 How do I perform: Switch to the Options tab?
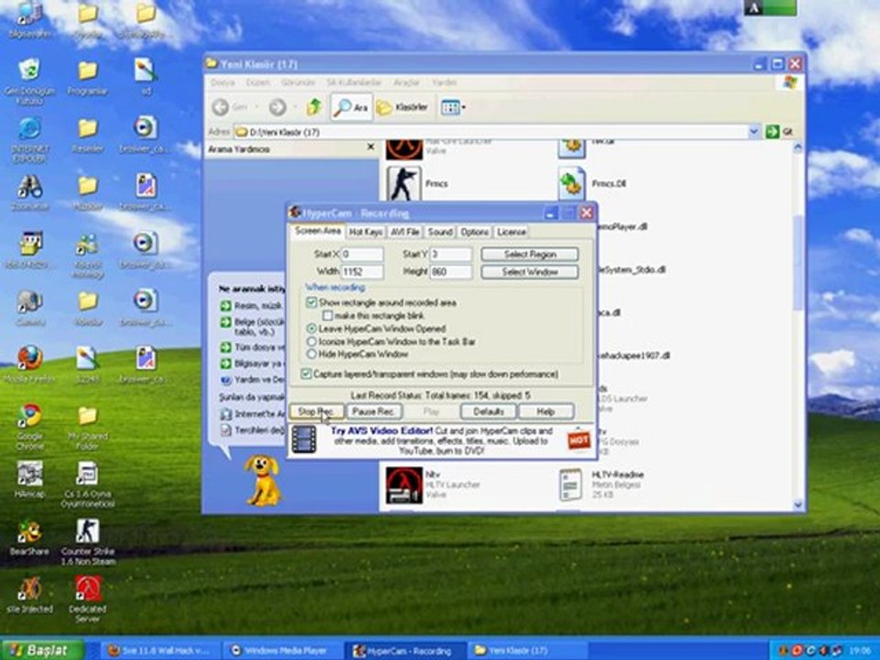pos(475,232)
